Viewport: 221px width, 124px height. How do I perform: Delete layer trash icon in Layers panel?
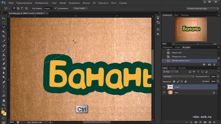[x=214, y=122]
